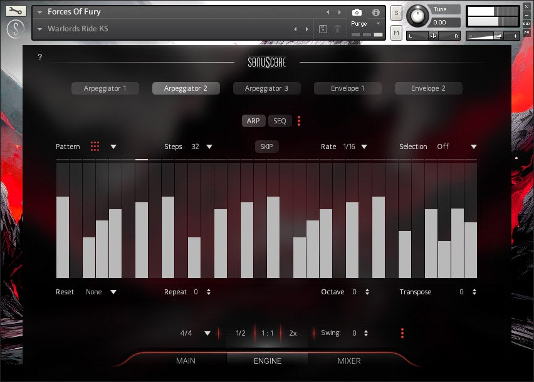Image resolution: width=534 pixels, height=382 pixels.
Task: Click the red dot-grid Pattern icon
Action: 95,147
